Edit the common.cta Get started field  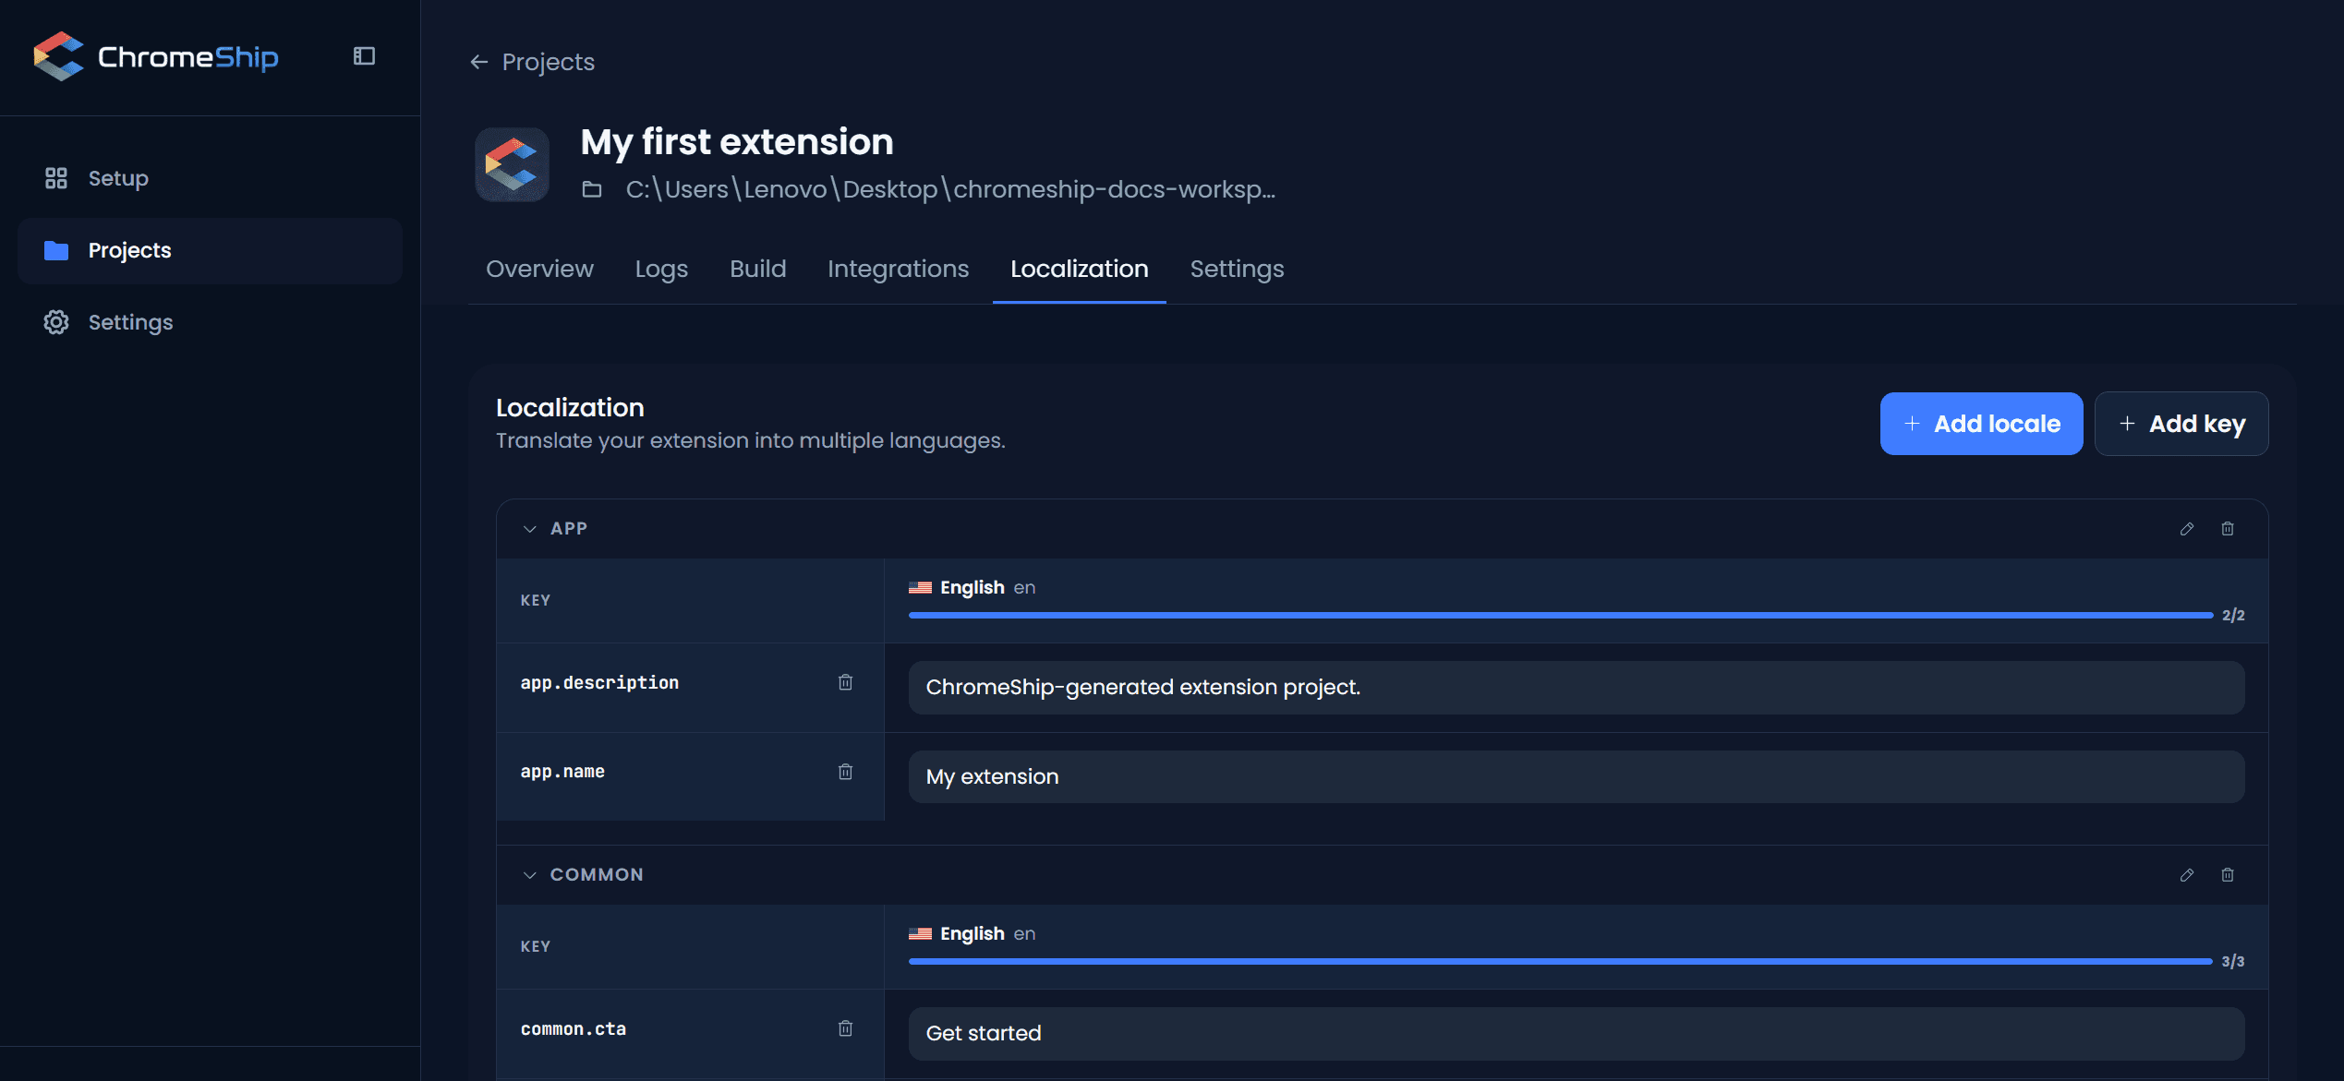[1577, 1034]
